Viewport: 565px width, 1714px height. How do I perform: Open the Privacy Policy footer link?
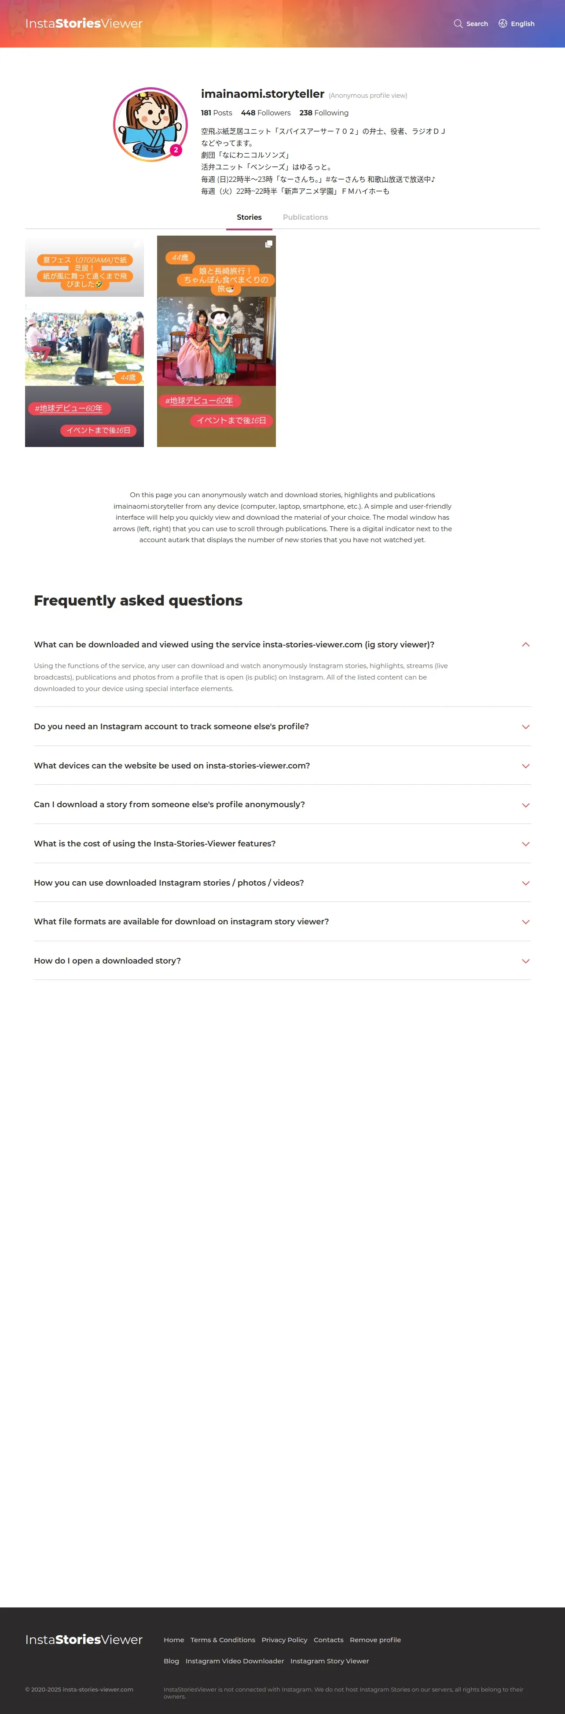(284, 1640)
